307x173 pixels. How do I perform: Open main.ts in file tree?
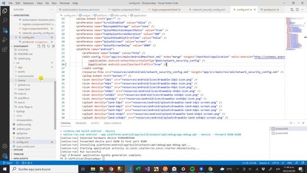[x=22, y=94]
